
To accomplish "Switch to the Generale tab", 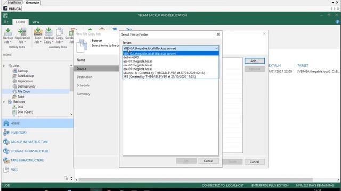I will tap(32, 3).
